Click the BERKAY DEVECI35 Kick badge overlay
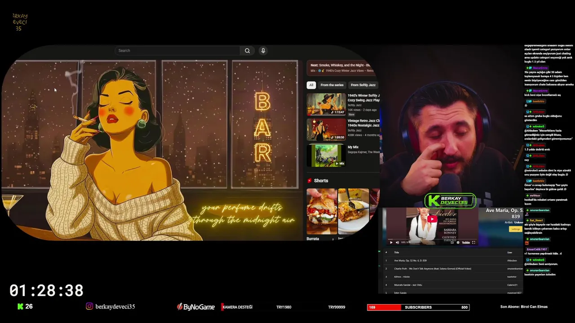The height and width of the screenshot is (323, 575). pyautogui.click(x=450, y=201)
